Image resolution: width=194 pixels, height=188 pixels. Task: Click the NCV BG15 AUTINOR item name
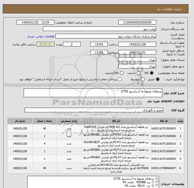point(116,168)
